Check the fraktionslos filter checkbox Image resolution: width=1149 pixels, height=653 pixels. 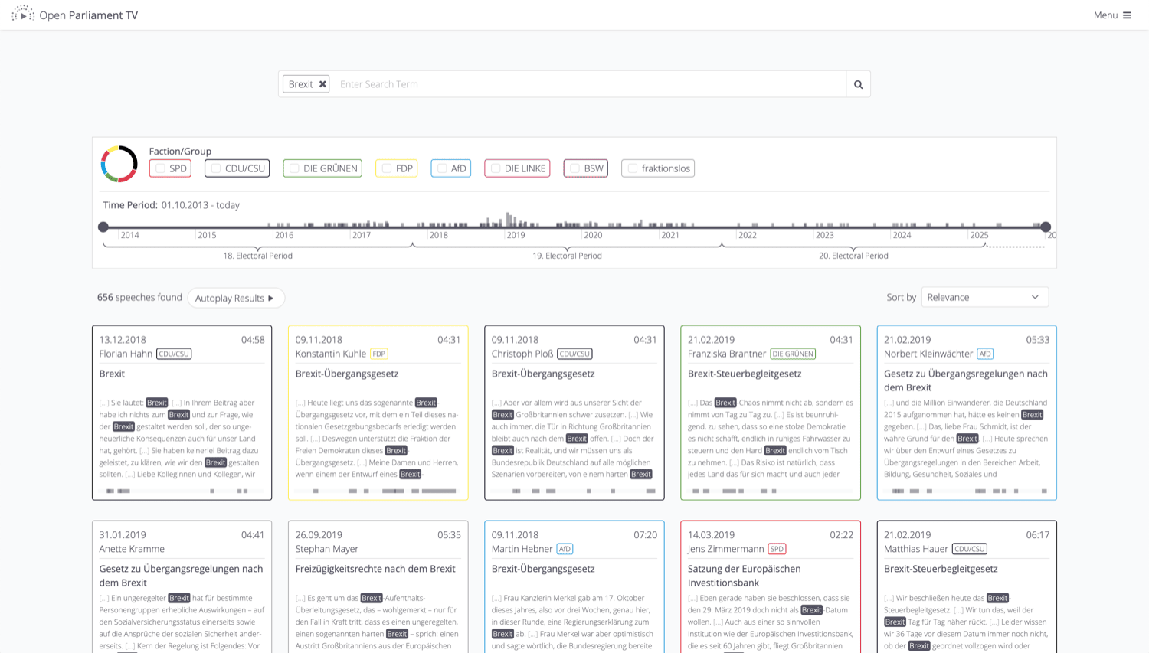pos(633,168)
